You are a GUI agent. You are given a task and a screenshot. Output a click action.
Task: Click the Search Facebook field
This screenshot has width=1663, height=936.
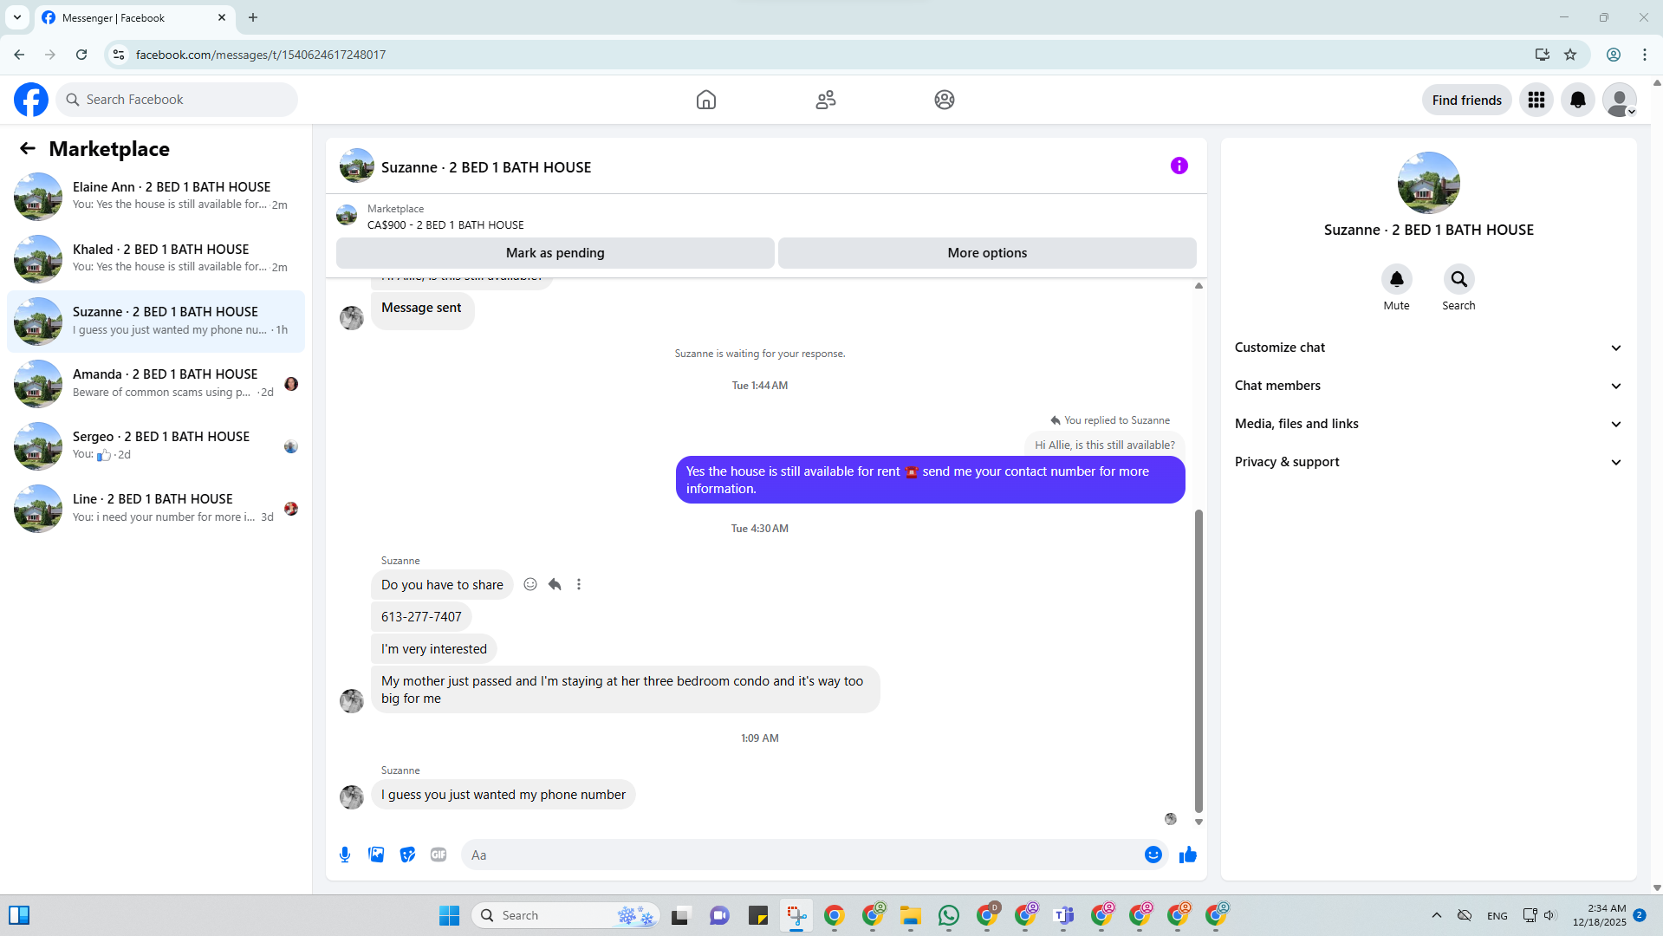[x=177, y=100]
